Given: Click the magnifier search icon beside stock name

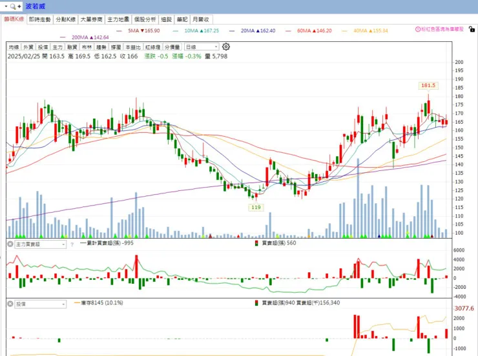Looking at the screenshot, I should tap(12, 6).
